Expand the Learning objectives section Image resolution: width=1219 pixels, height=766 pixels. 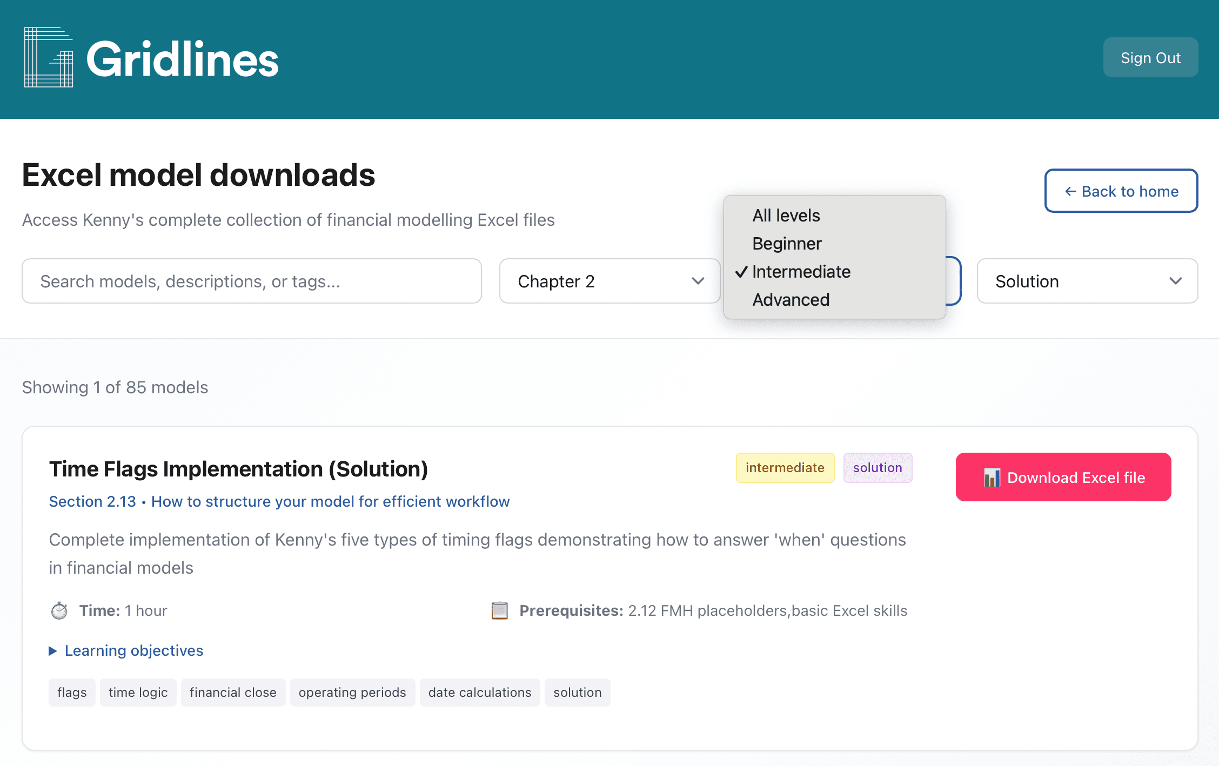point(133,650)
